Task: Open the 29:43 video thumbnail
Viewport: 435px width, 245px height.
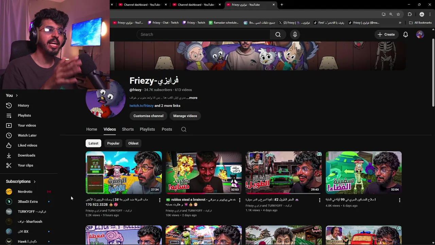Action: pos(283,173)
